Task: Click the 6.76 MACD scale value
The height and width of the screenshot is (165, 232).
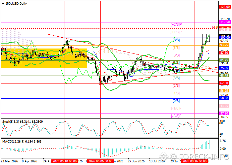Action: [x=223, y=141]
